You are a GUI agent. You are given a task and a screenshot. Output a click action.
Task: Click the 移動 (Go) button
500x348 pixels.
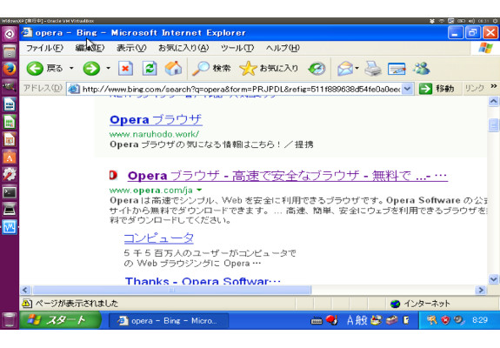pyautogui.click(x=437, y=89)
